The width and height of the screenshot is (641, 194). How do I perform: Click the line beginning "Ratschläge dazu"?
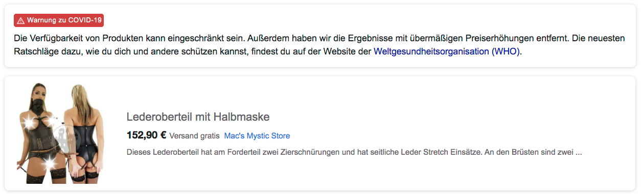coord(268,51)
